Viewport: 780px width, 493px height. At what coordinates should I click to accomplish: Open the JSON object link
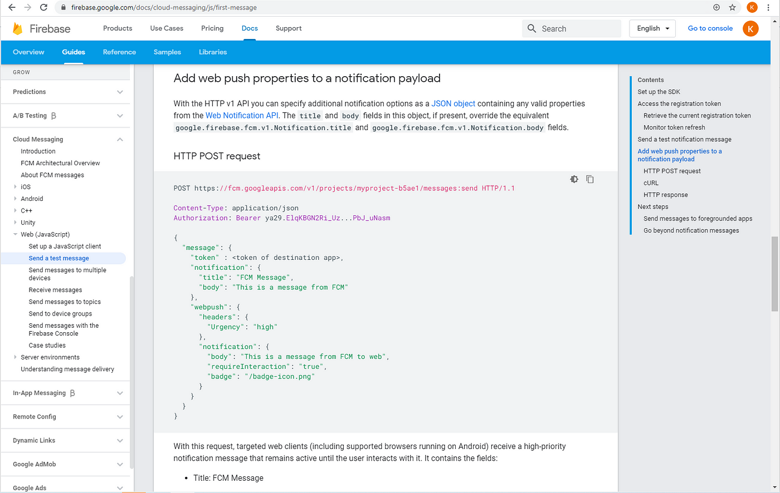453,103
